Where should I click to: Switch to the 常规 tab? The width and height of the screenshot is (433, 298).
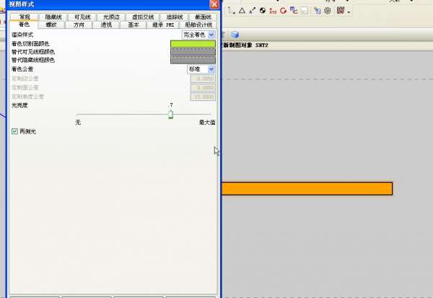[x=25, y=17]
